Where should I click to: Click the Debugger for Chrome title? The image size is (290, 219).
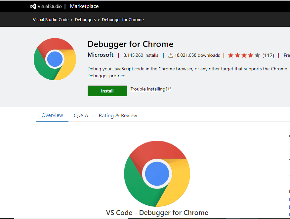(130, 44)
